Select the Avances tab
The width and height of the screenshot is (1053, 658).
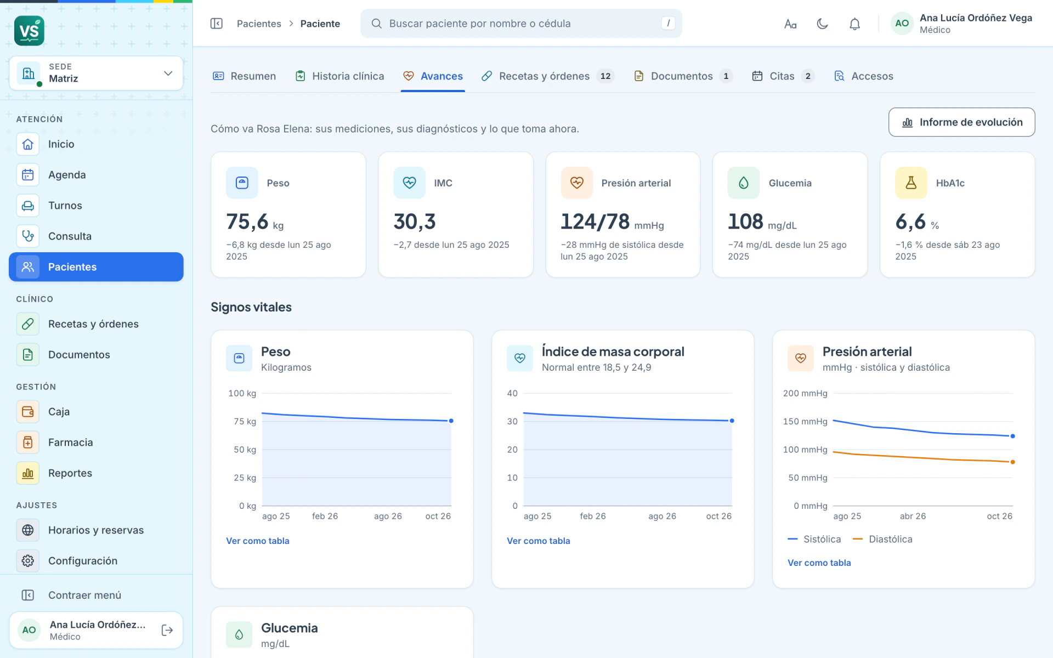tap(433, 76)
